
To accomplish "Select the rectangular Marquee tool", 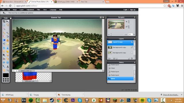I will click(x=4, y=25).
